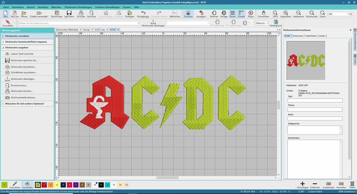The image size is (357, 194).
Task: Toggle TrueView display mode
Action: click(x=188, y=14)
